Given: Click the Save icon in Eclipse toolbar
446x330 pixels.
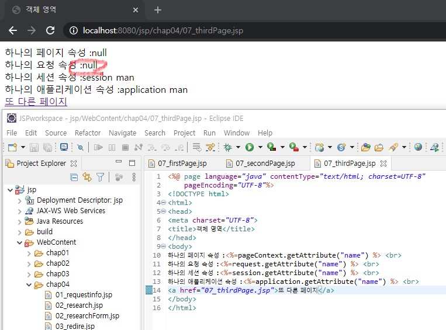Looking at the screenshot, I should tap(34, 147).
